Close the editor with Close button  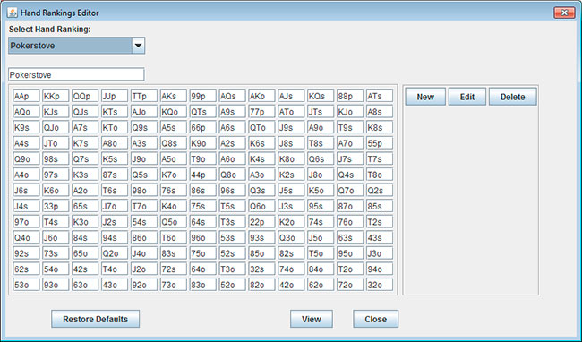tap(376, 319)
